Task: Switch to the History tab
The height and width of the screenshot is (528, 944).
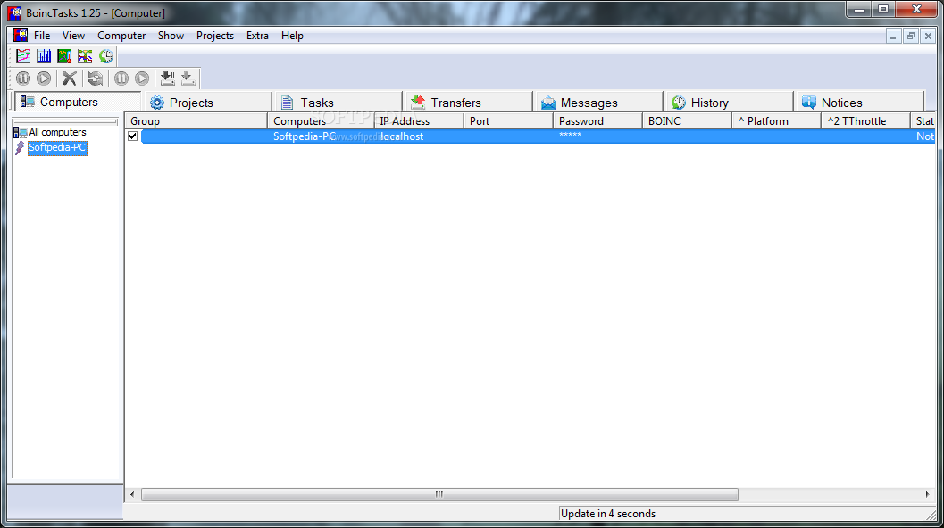Action: [x=729, y=103]
